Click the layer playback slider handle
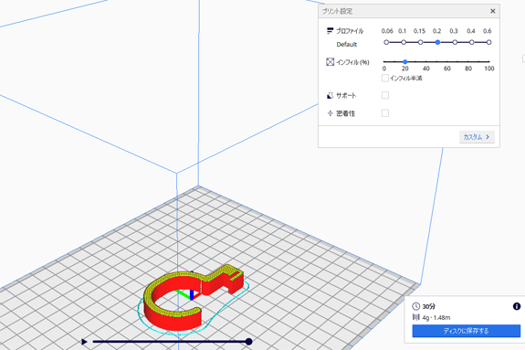 (x=248, y=342)
